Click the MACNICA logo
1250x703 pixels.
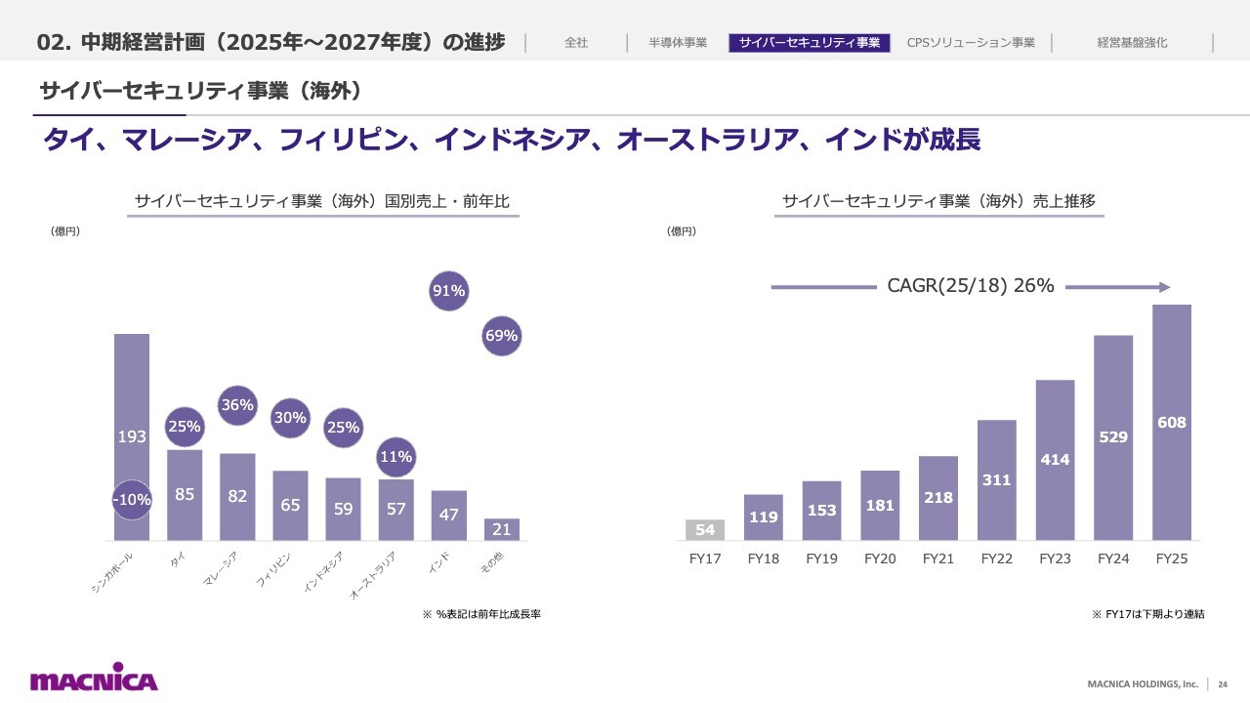(94, 679)
